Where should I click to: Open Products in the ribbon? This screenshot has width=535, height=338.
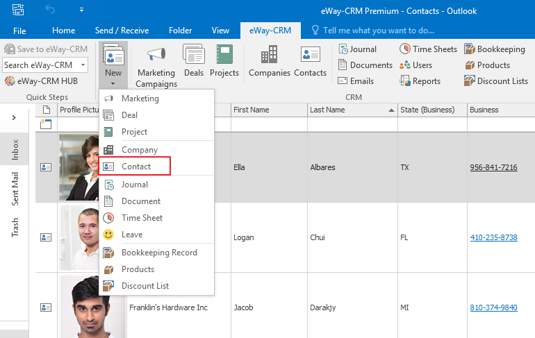click(487, 65)
